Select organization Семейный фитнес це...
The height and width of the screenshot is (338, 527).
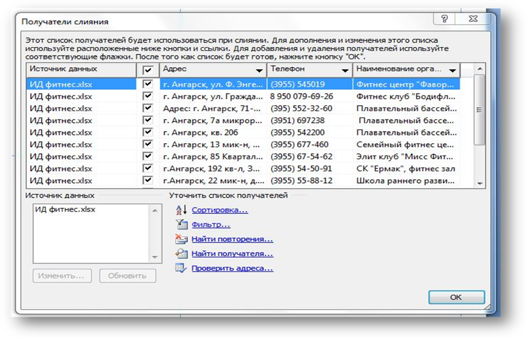coord(406,144)
